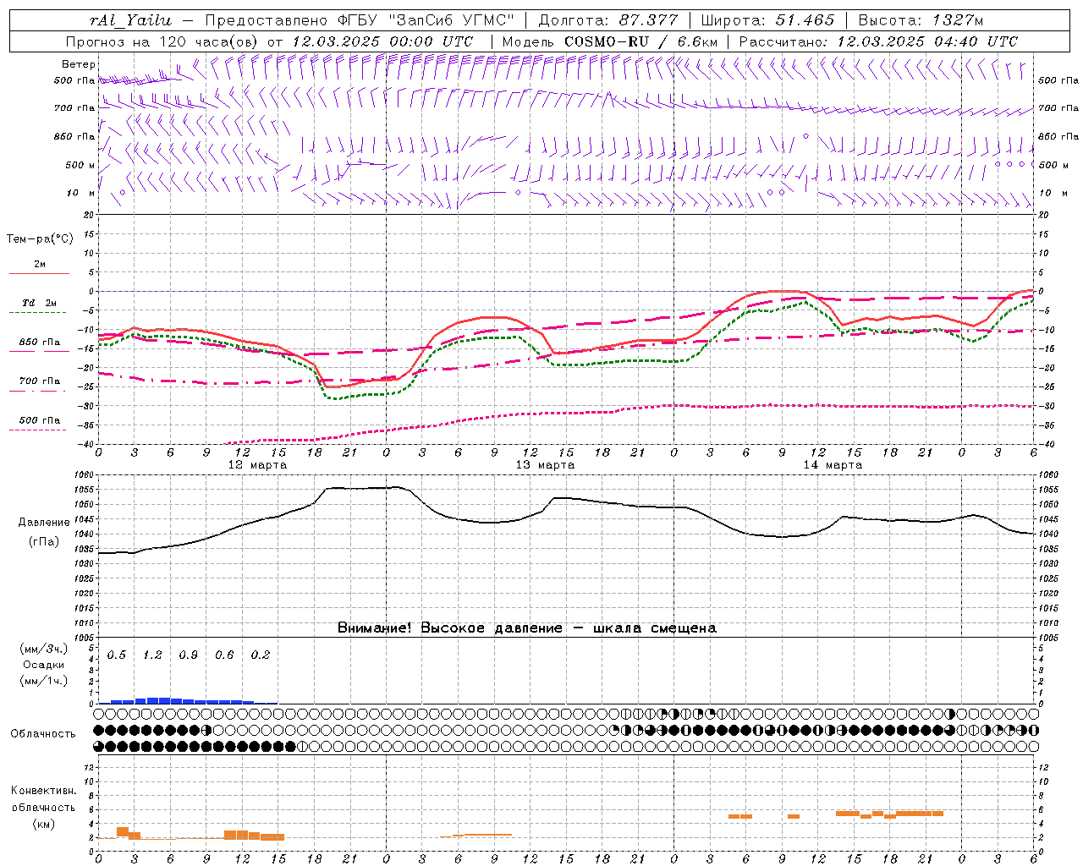Click the 0.6 precipitation amount value

(224, 655)
